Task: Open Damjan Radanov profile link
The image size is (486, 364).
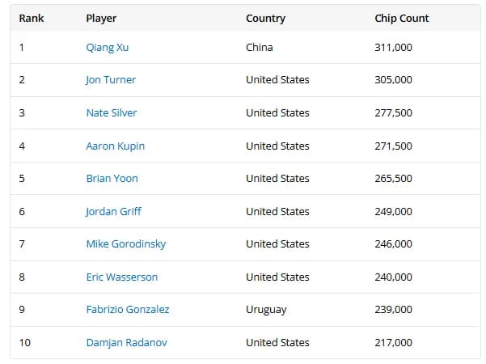Action: pos(127,343)
